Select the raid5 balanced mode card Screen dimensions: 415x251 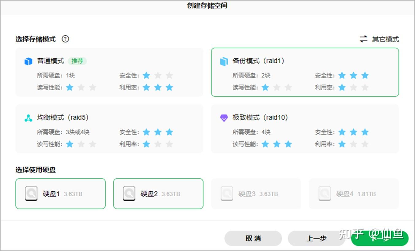pyautogui.click(x=109, y=129)
